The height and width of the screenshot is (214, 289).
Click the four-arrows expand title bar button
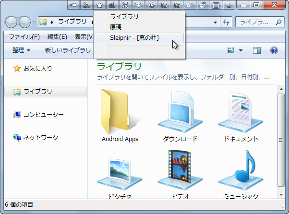click(125, 5)
